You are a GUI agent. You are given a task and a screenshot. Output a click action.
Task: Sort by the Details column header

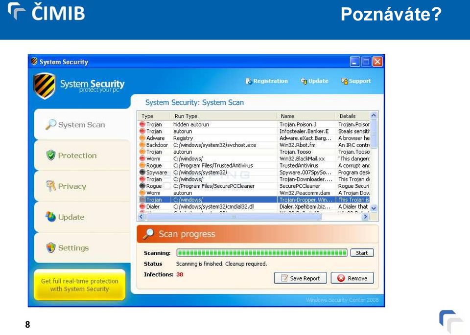click(353, 116)
